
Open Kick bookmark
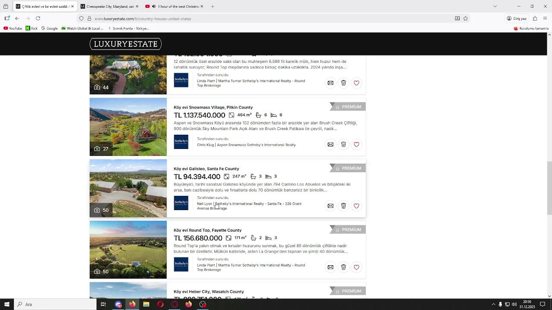click(x=31, y=28)
